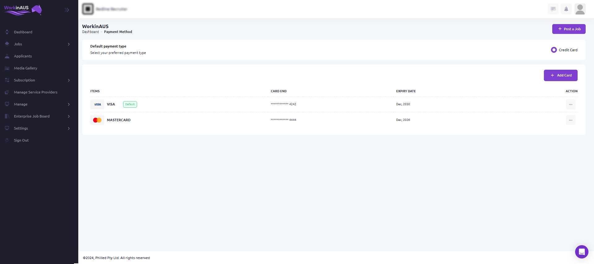Open the messages icon in header

(x=553, y=9)
